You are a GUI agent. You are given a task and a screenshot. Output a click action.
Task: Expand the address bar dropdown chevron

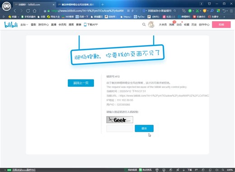click(136, 11)
